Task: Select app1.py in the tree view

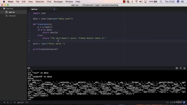Action: tap(12, 12)
